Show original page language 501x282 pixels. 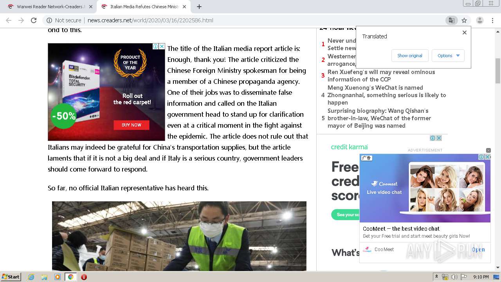(410, 56)
